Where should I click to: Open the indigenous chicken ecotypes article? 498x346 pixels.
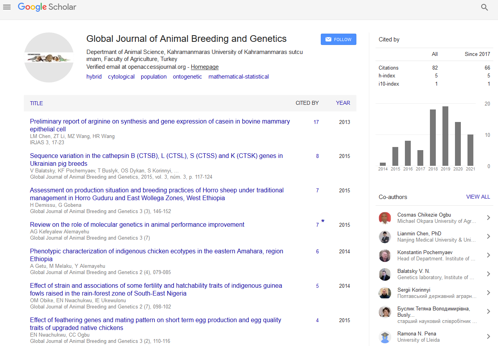click(x=156, y=255)
